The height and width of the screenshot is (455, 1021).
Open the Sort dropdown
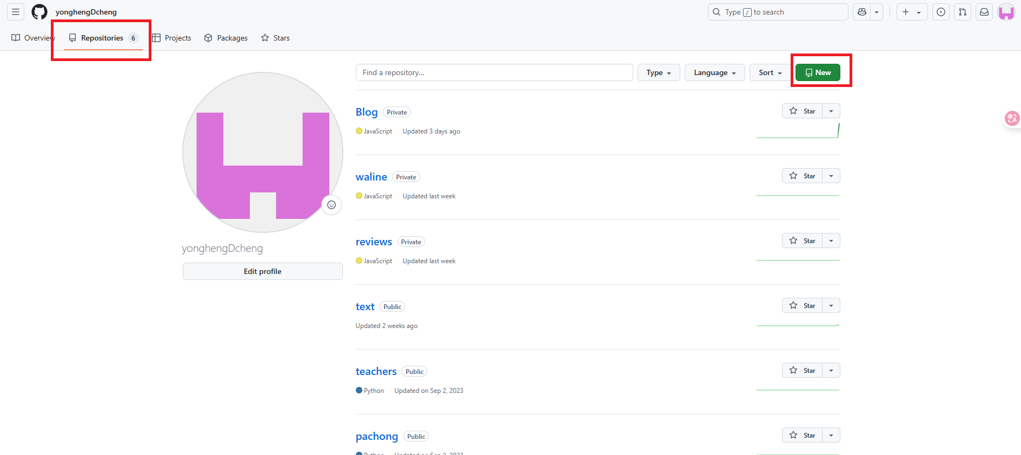tap(770, 72)
